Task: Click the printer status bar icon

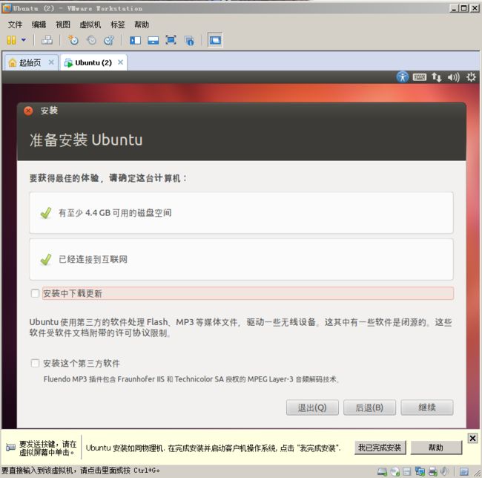Action: 432,471
